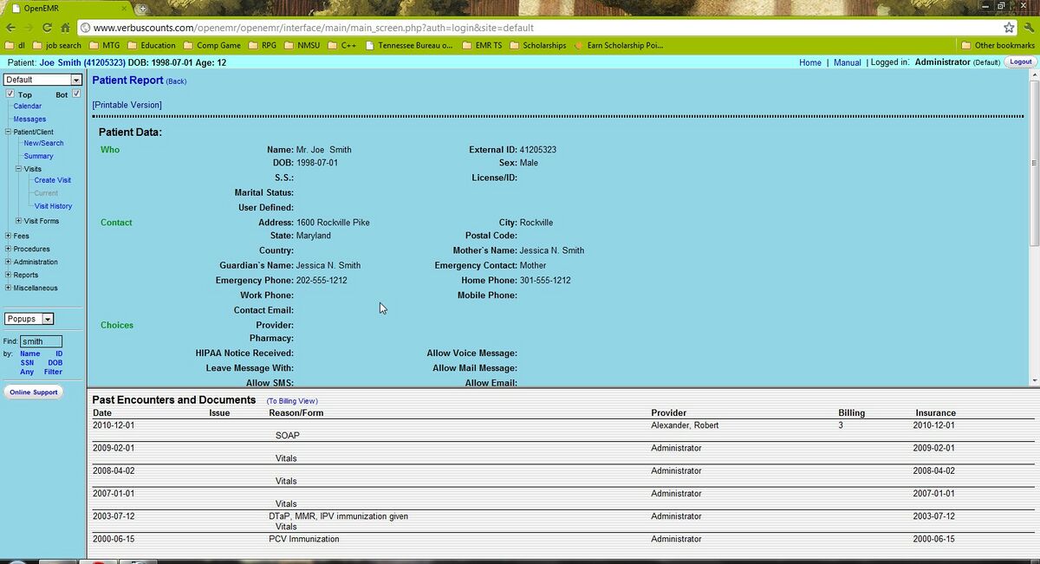Expand the Administration tree node
This screenshot has width=1040, height=564.
pos(8,262)
